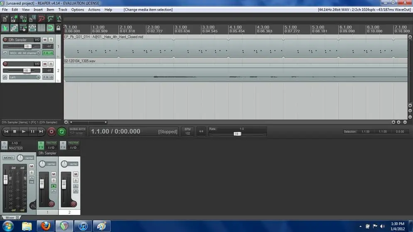Toggle envelope move-with-items icon
This screenshot has height=232, width=413.
pyautogui.click(x=32, y=28)
